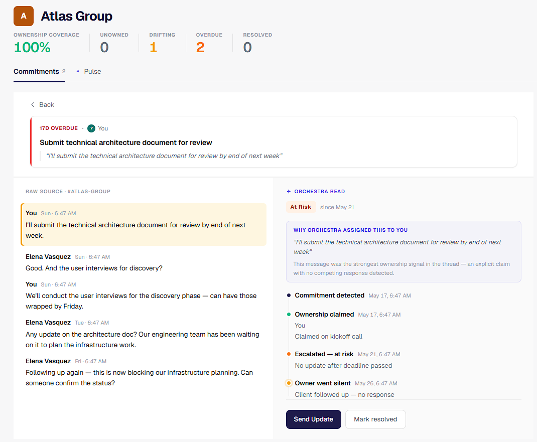
Task: Click the No update after deadline passed note
Action: [x=343, y=366]
